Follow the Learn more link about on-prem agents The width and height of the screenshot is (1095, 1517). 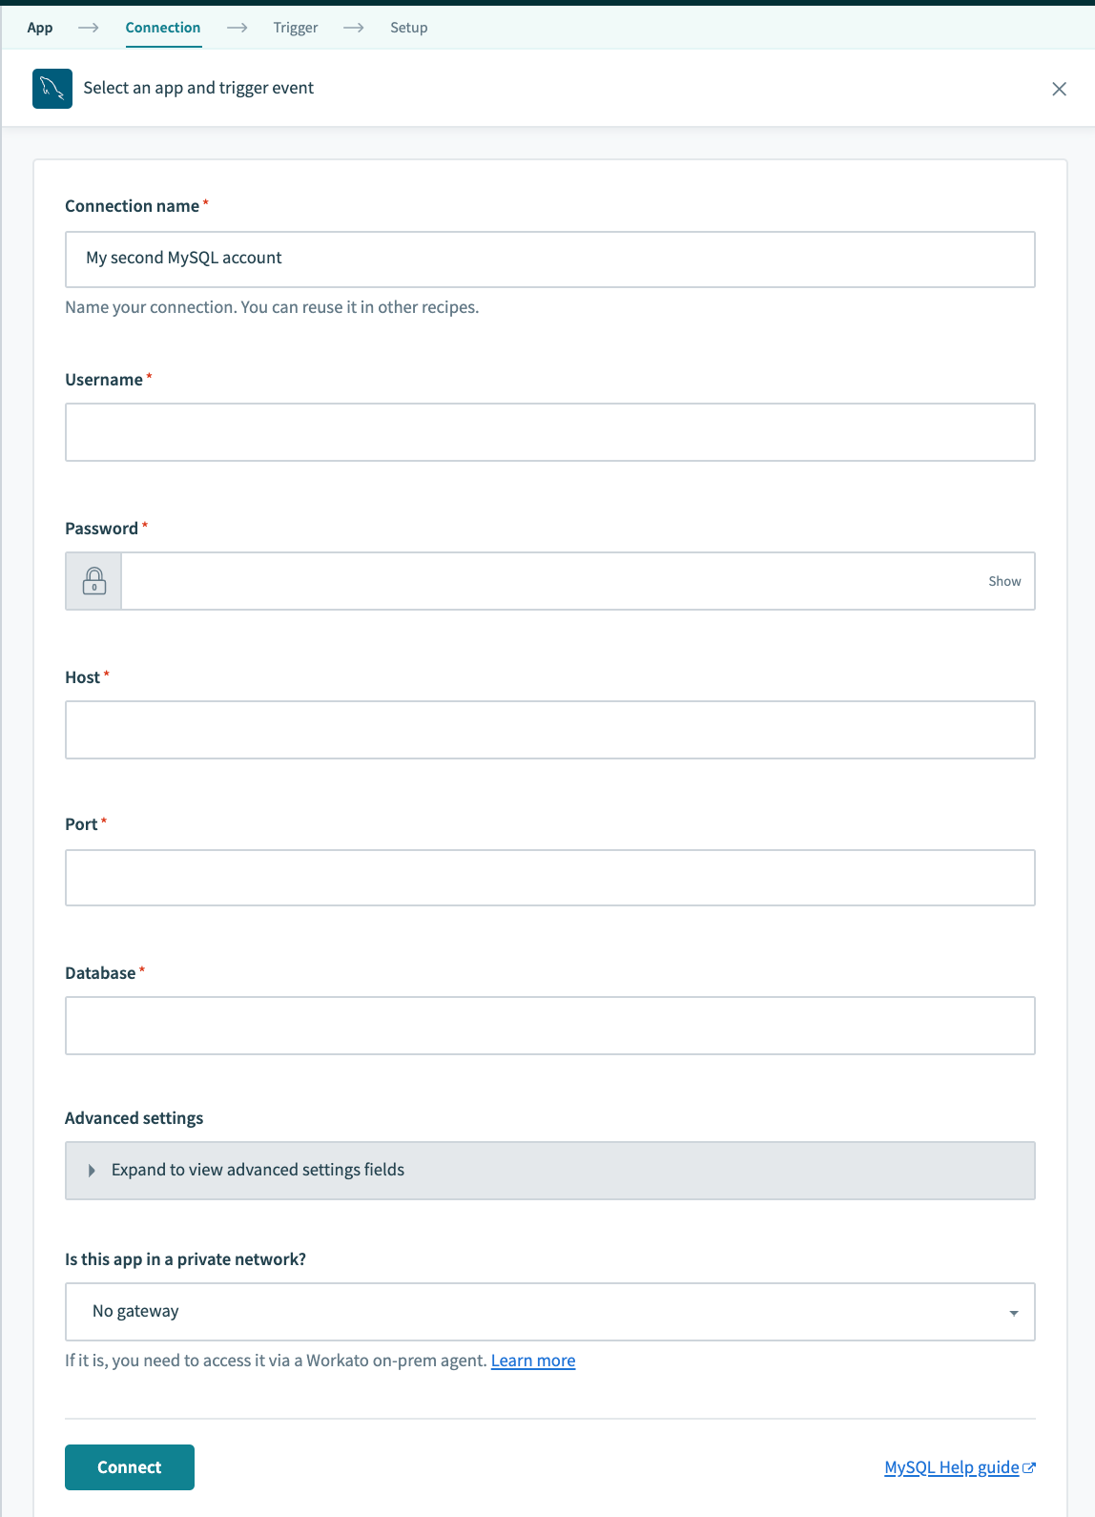[x=532, y=1360]
